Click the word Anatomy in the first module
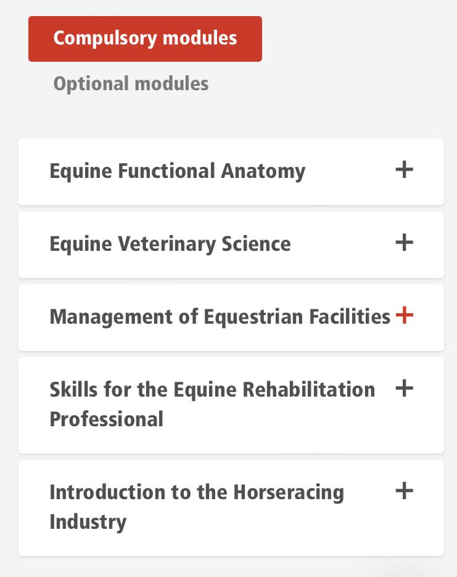The width and height of the screenshot is (457, 577). 263,172
